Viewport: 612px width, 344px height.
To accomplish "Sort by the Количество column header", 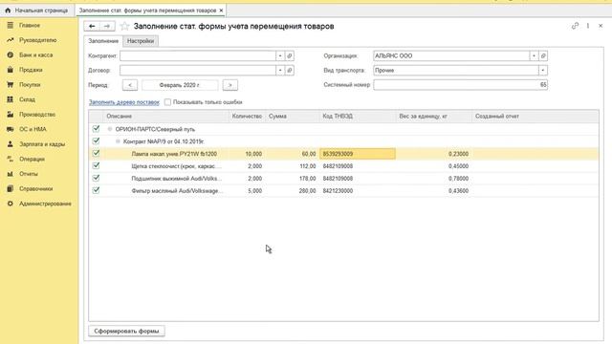I will (247, 117).
